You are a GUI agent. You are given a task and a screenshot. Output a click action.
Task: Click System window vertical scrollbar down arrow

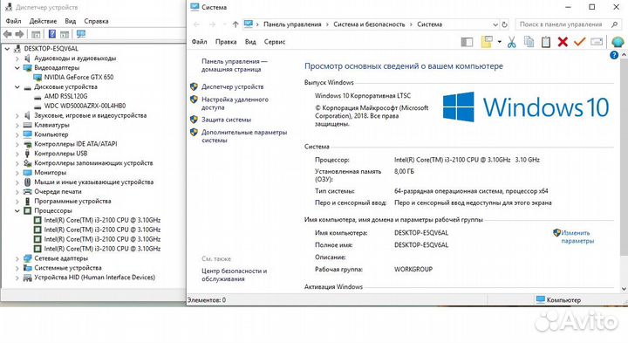click(x=624, y=289)
